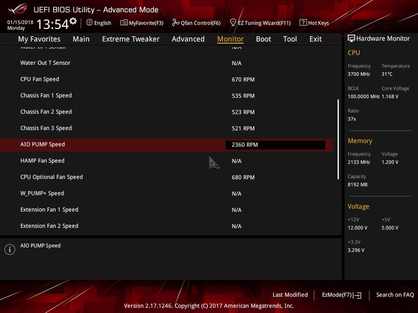Open the Extreme Tweaker tab
The height and width of the screenshot is (313, 418).
[131, 39]
